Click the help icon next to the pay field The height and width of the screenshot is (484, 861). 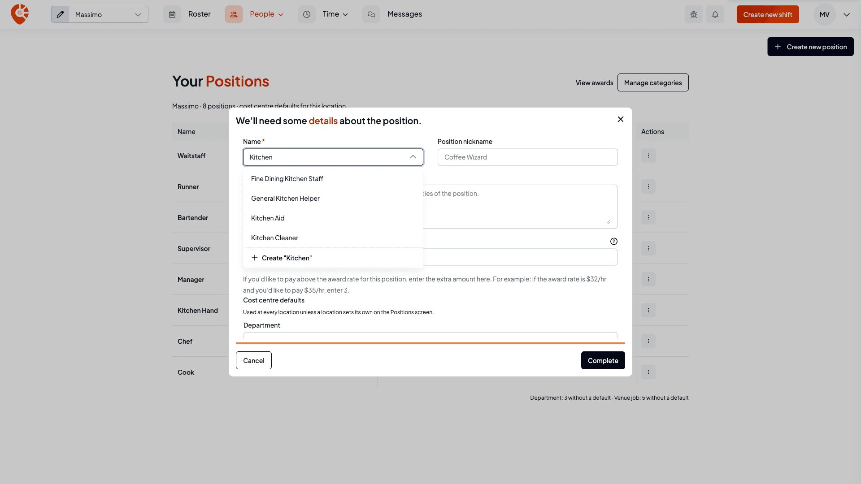click(614, 241)
